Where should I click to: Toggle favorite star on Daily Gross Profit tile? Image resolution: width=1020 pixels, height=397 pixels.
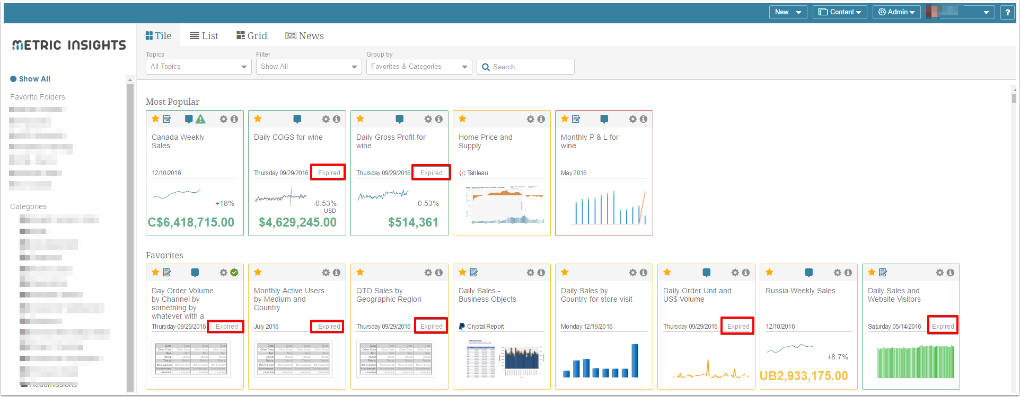(360, 119)
